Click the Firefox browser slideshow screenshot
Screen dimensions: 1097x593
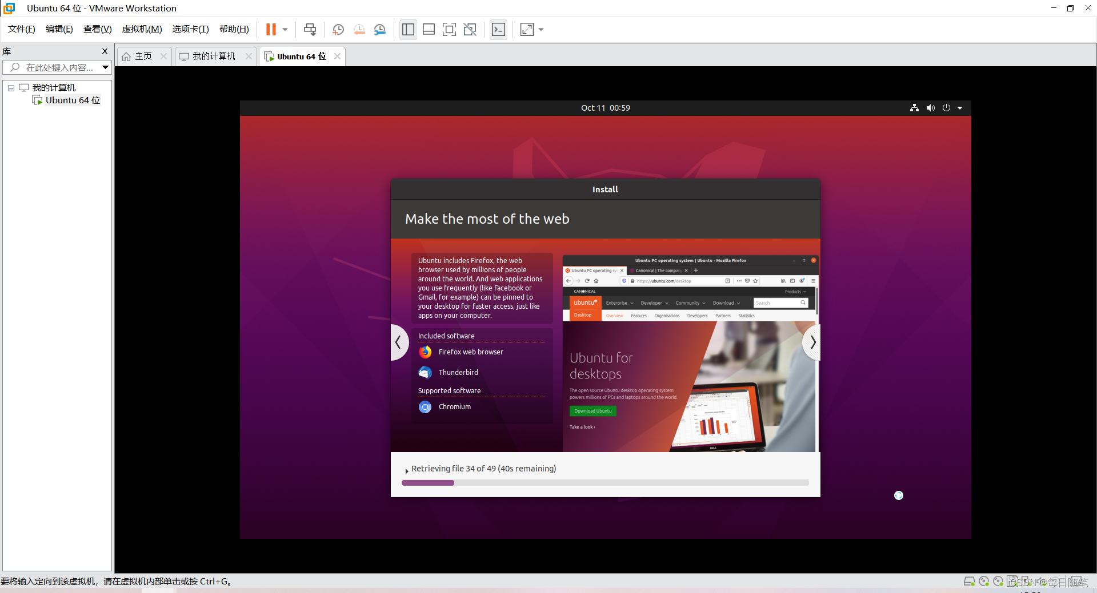690,354
